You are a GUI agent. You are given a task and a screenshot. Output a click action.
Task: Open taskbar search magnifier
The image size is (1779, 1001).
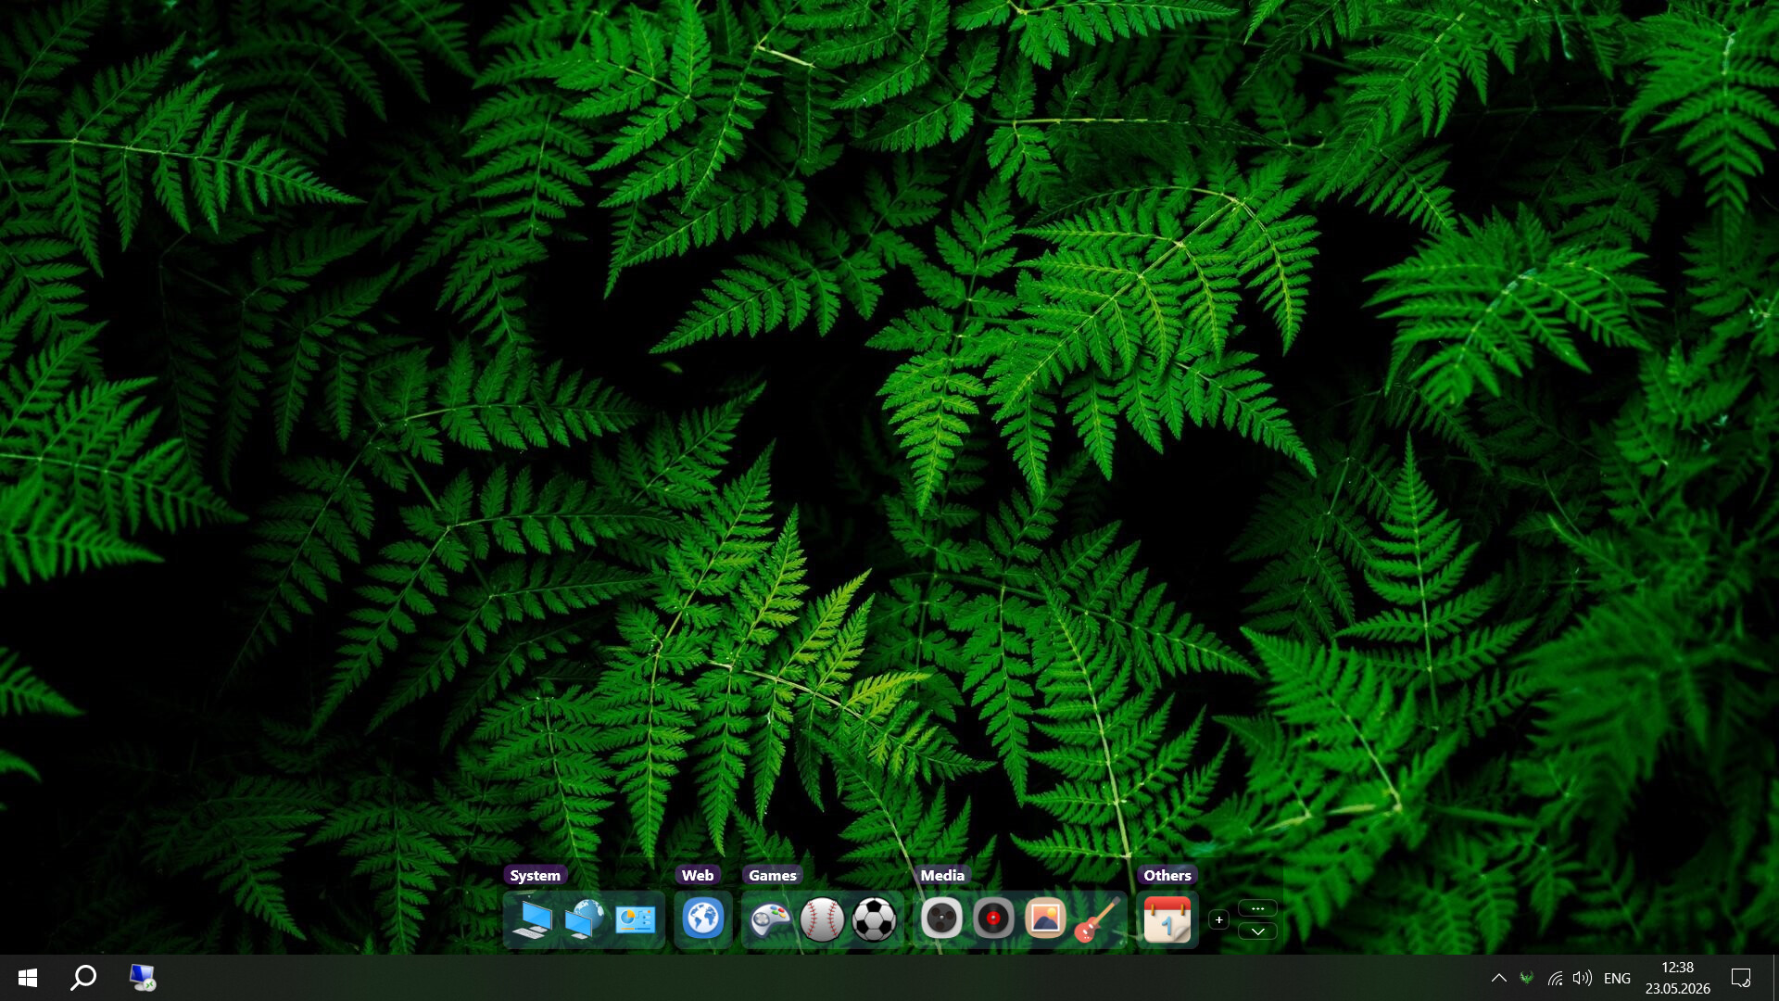pyautogui.click(x=84, y=978)
